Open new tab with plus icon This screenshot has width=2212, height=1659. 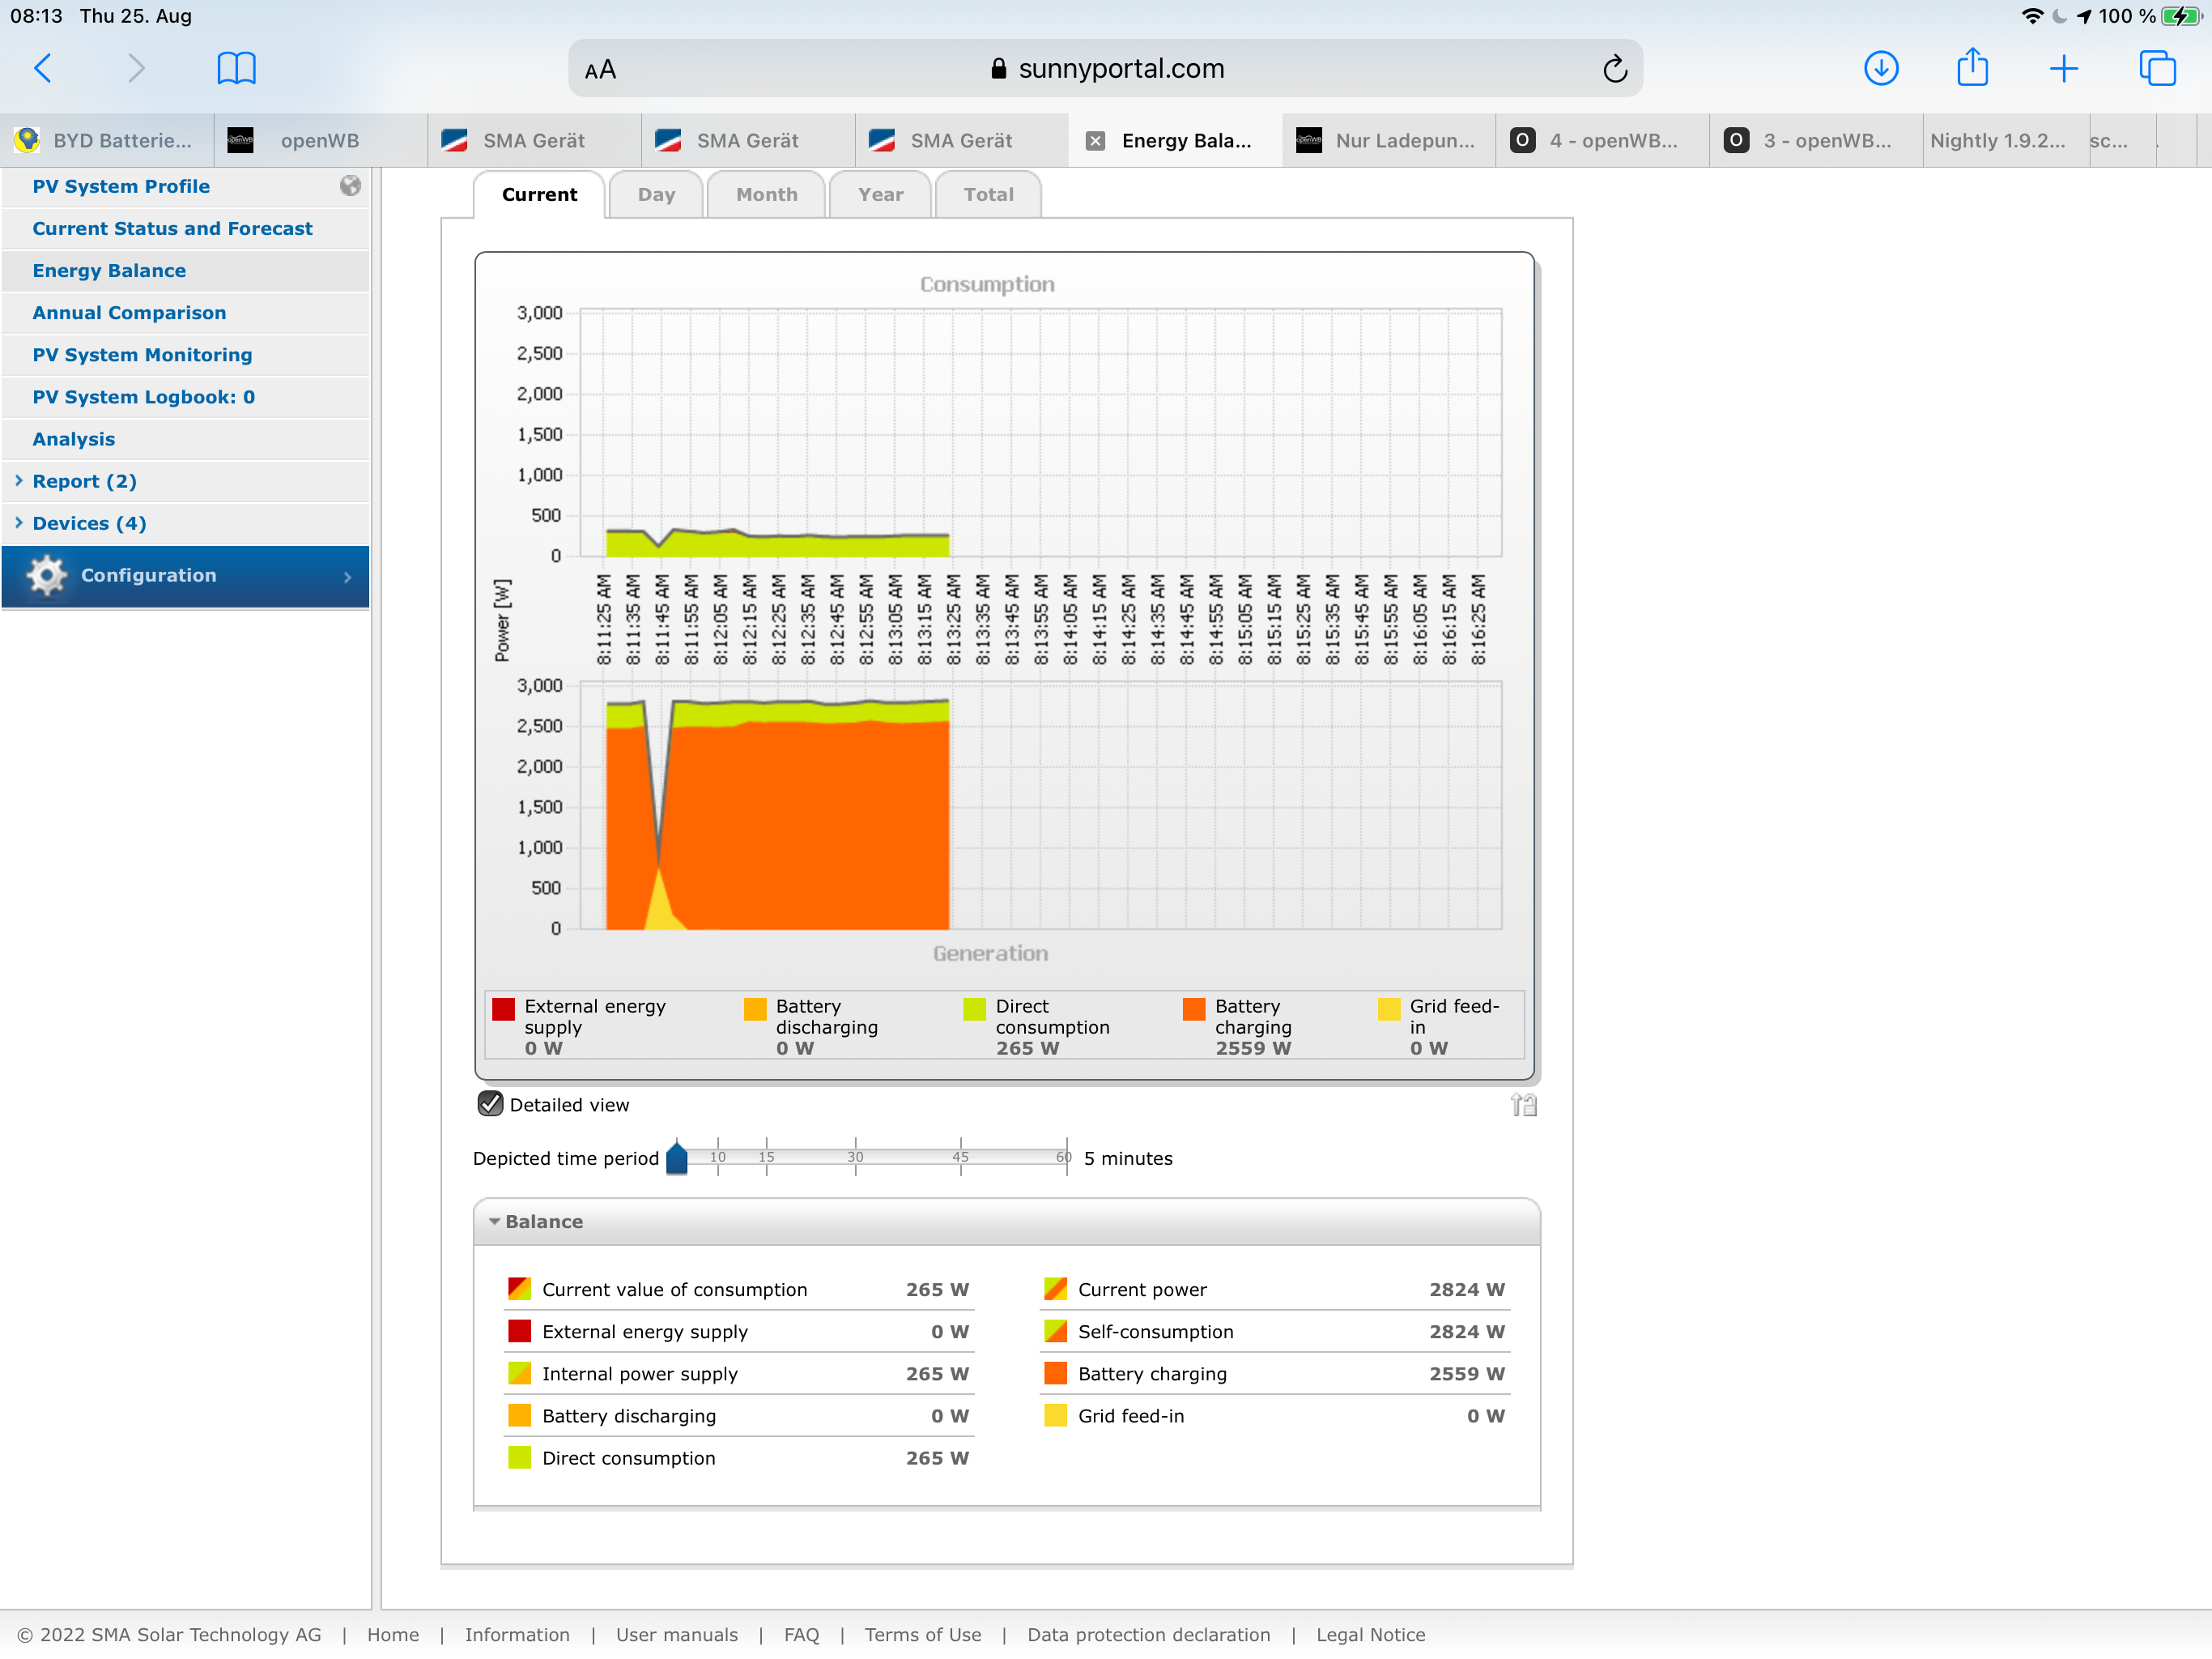point(2063,68)
